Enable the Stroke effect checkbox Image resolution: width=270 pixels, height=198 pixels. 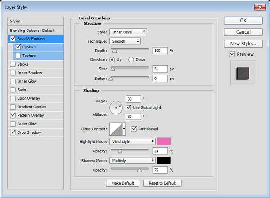click(x=13, y=64)
